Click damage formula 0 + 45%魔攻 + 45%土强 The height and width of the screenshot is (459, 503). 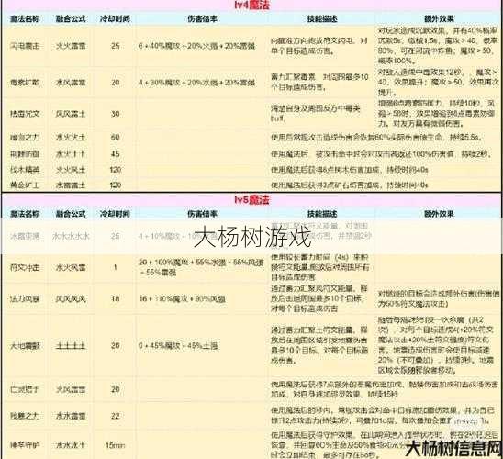point(178,346)
